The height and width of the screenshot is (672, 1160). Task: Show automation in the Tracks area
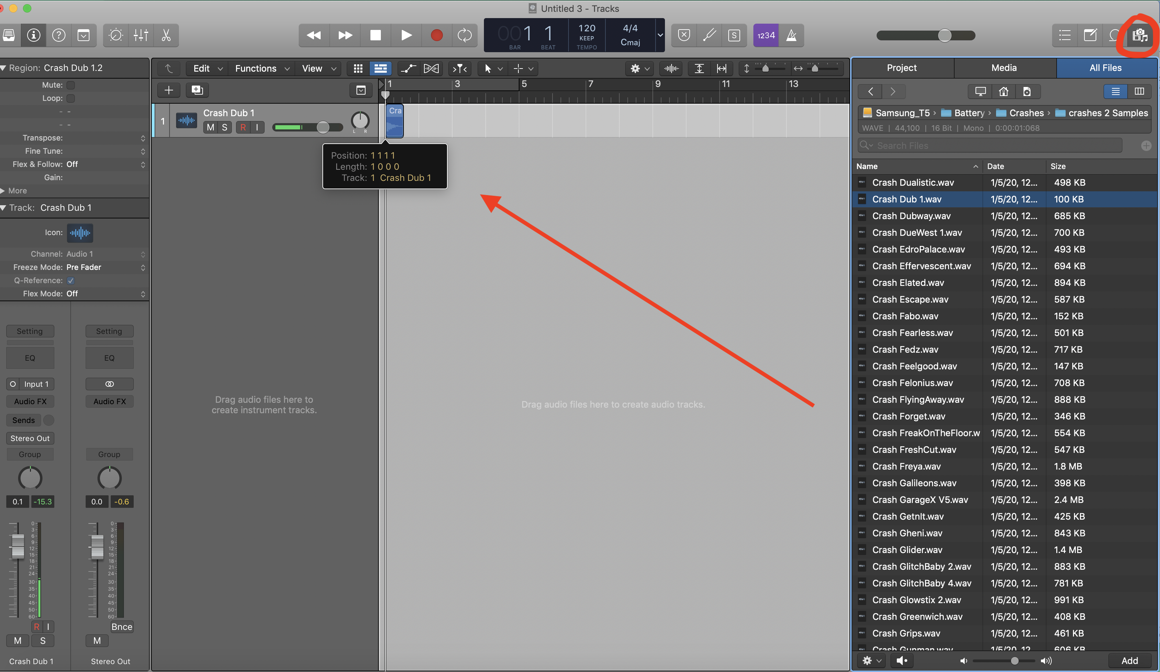[x=408, y=69]
